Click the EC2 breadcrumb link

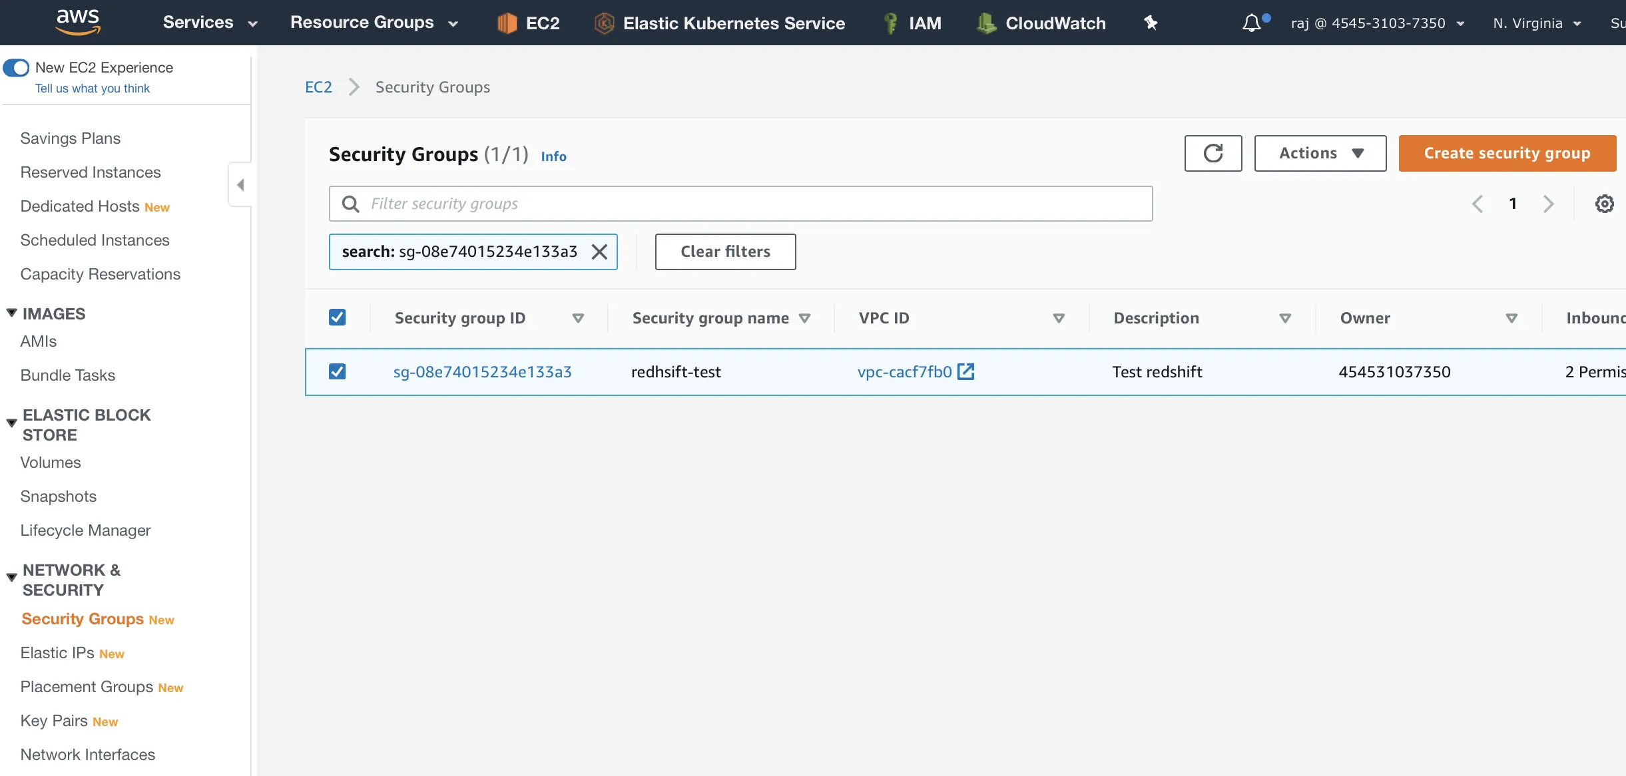pyautogui.click(x=318, y=87)
